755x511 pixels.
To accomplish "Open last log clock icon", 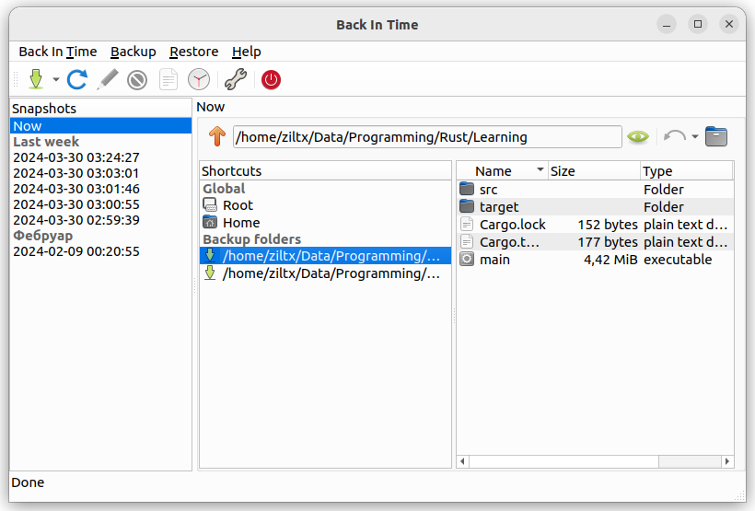I will [x=199, y=79].
